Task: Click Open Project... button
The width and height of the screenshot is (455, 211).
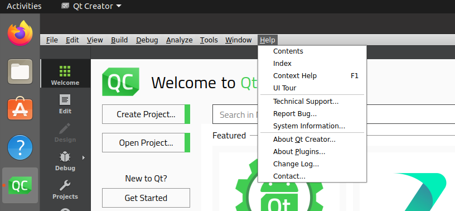Action: coord(146,143)
